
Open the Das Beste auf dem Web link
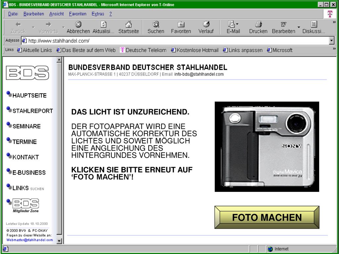[x=86, y=50]
